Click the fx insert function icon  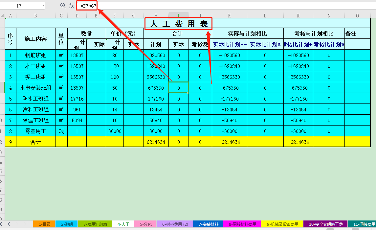click(x=71, y=6)
